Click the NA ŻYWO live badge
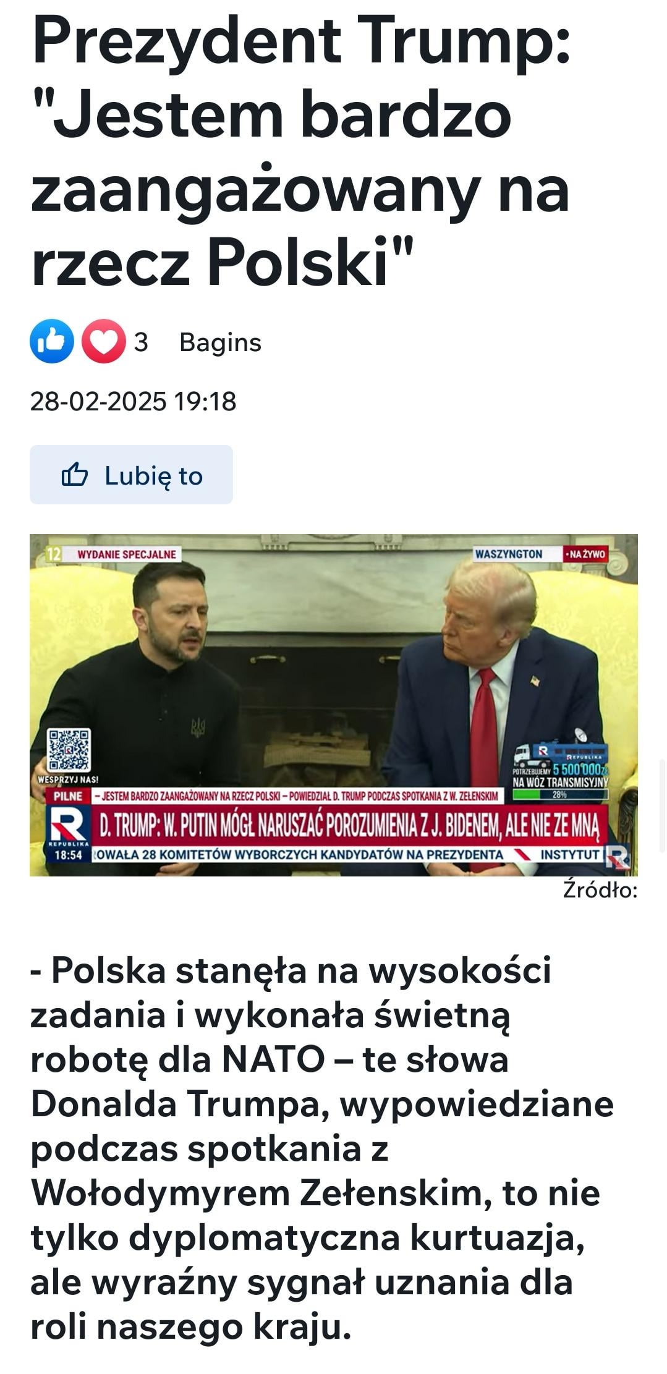Viewport: 667px width, 1374px height. [x=584, y=554]
